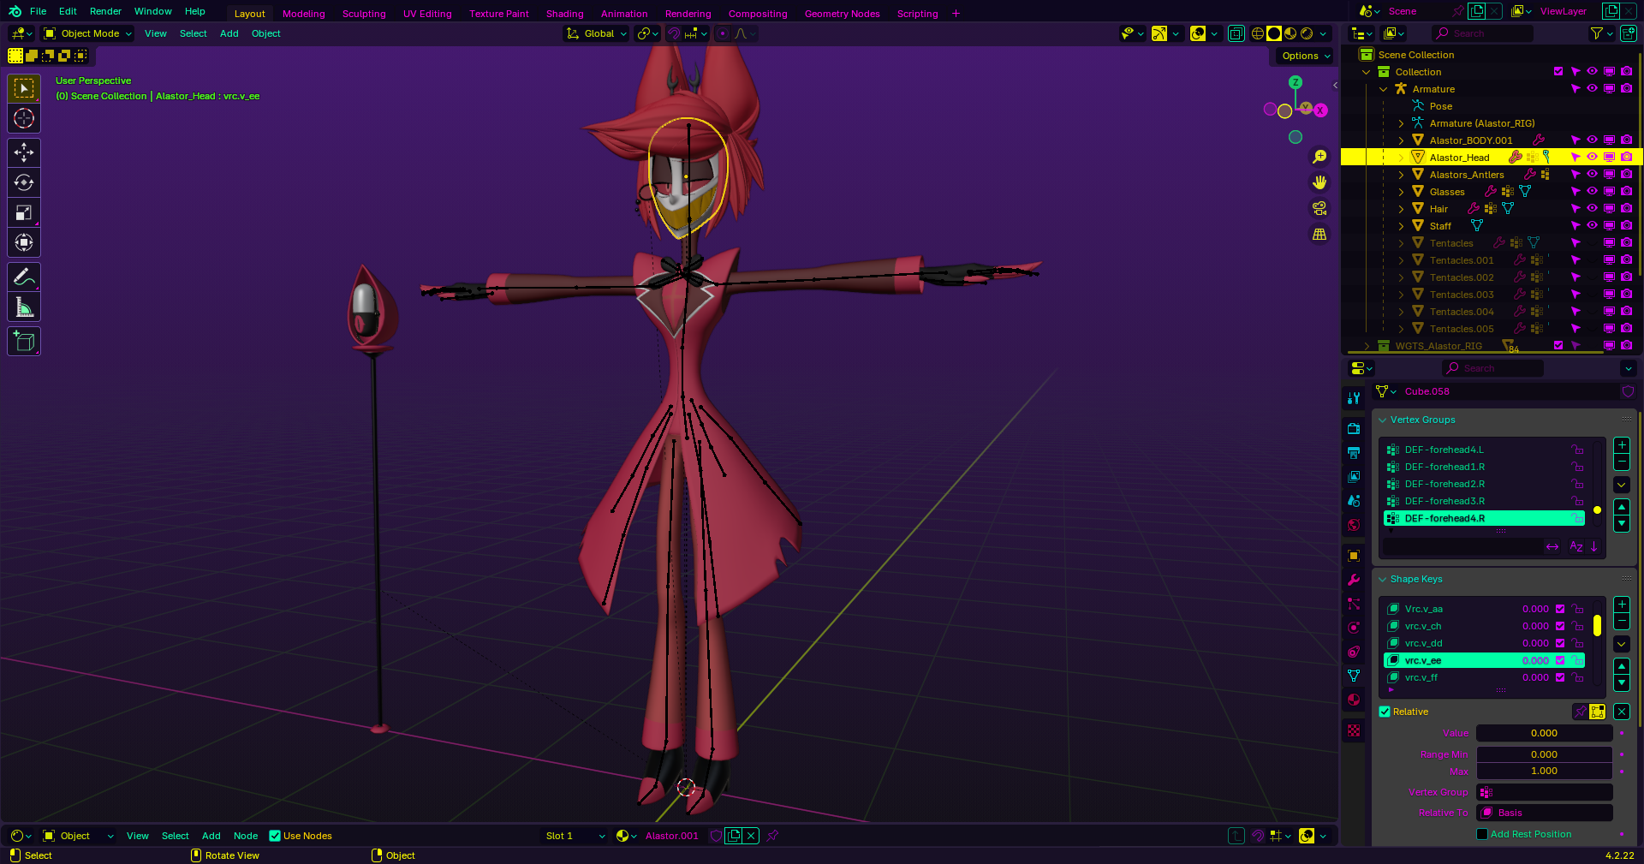Activate the Scale tool

click(24, 212)
